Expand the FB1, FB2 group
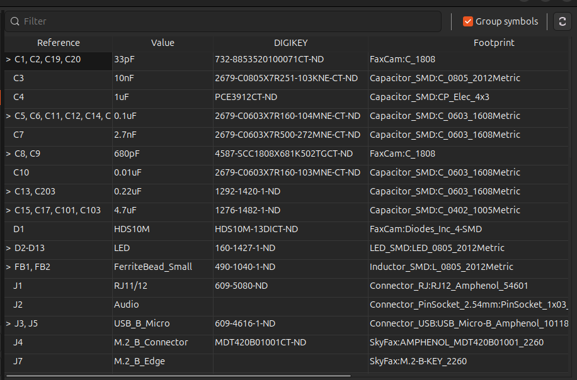Screen dimensions: 577x380 [x=8, y=267]
